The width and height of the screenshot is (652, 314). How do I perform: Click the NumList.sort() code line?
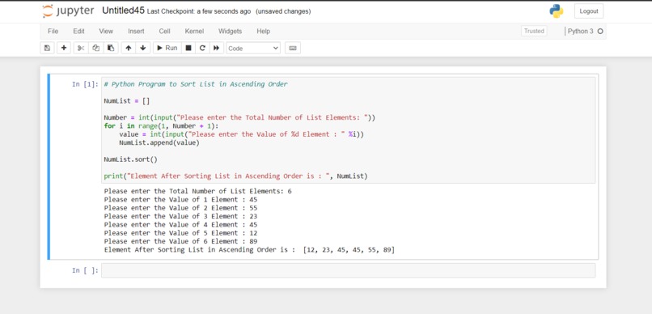point(130,159)
